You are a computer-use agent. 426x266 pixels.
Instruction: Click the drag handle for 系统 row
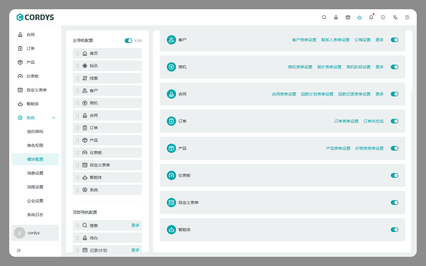point(78,190)
